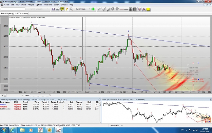
Task: Select the upward inverted-V wave tool
Action: (143, 10)
